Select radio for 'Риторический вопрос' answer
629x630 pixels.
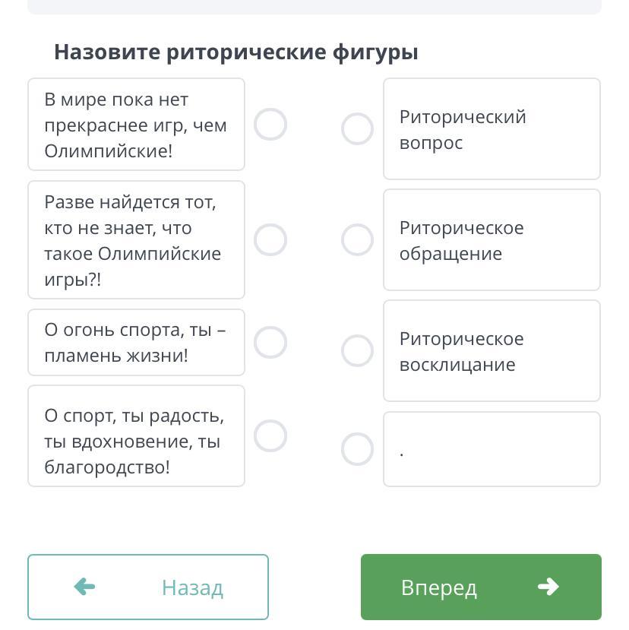point(358,129)
